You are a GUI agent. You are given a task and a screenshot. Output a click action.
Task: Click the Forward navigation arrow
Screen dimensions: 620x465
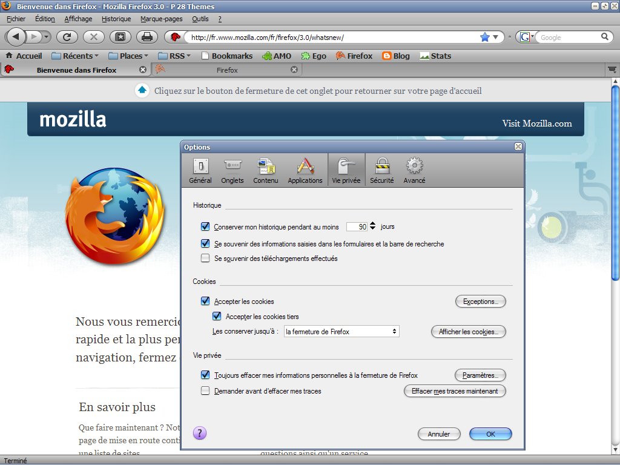34,37
